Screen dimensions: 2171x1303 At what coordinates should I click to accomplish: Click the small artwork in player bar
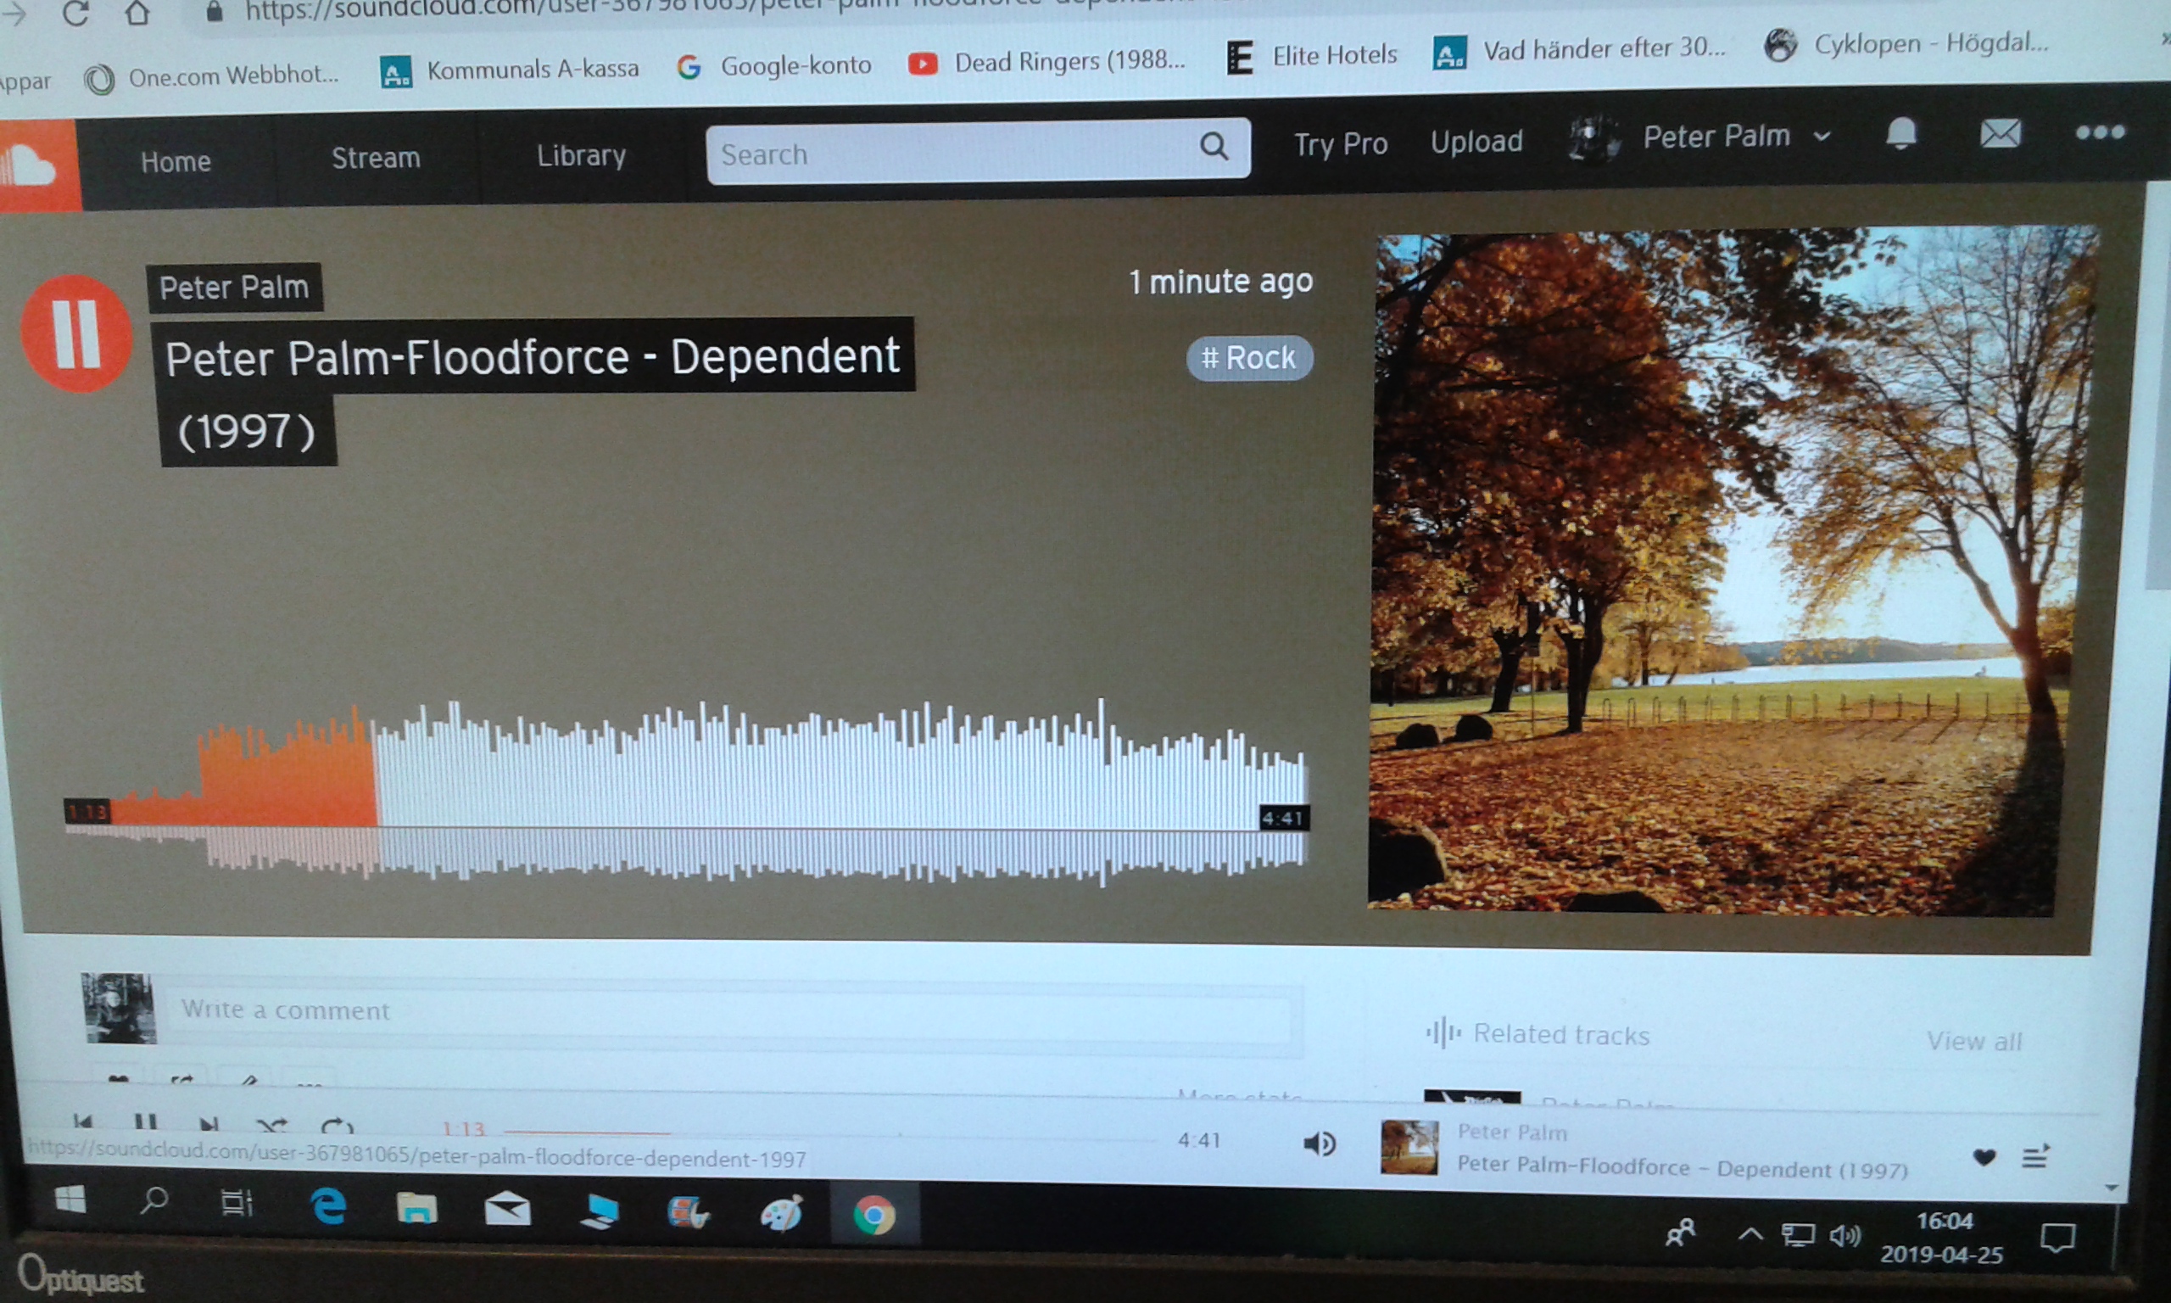pos(1409,1148)
